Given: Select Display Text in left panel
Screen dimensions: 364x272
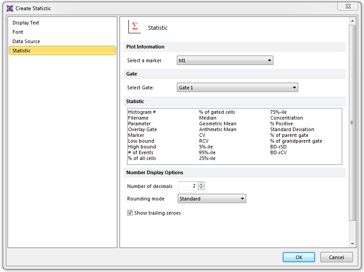Looking at the screenshot, I should (x=26, y=23).
